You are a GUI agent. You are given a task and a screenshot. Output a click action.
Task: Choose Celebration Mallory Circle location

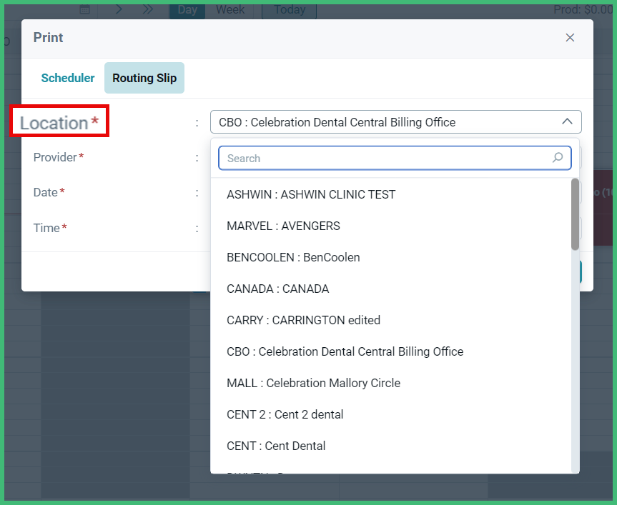[313, 383]
